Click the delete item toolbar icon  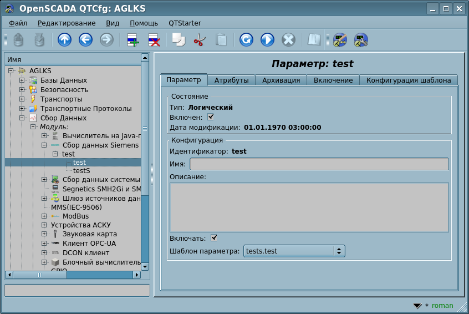pos(154,40)
